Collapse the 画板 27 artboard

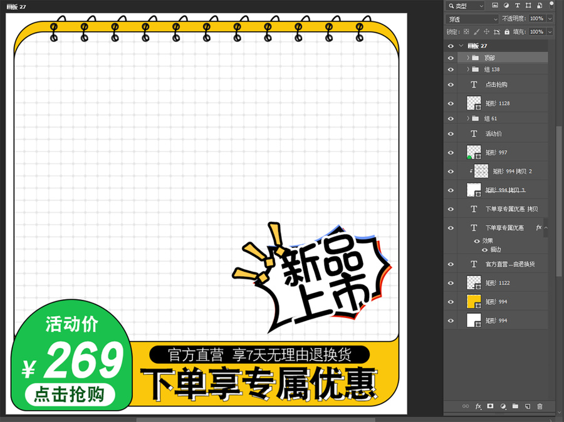pos(461,46)
